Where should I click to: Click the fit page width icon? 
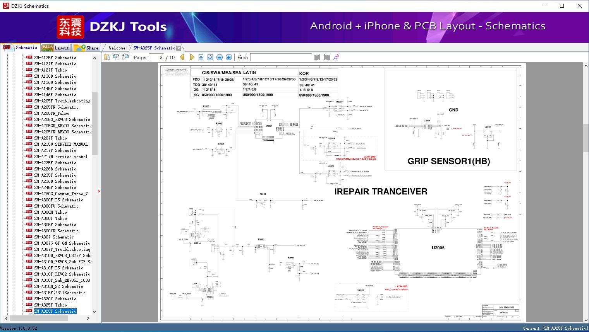point(201,57)
